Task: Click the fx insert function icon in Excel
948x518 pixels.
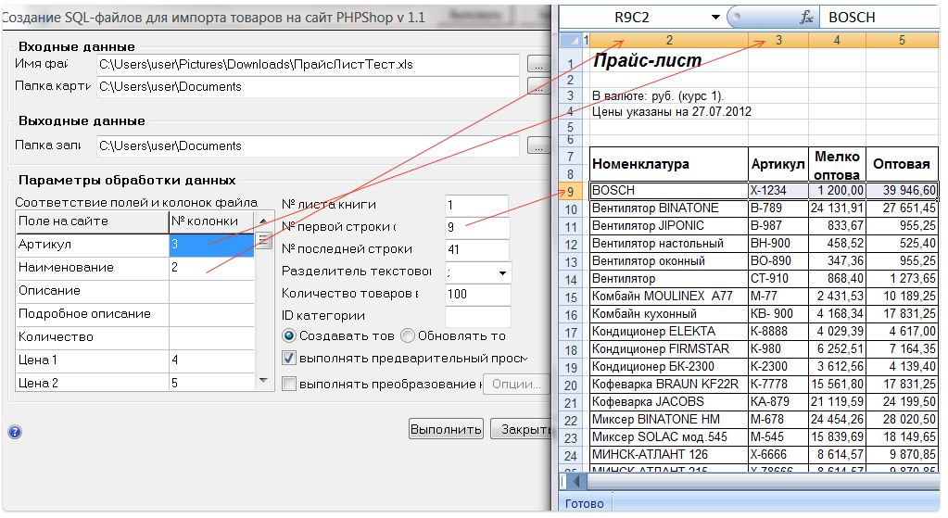Action: [806, 18]
